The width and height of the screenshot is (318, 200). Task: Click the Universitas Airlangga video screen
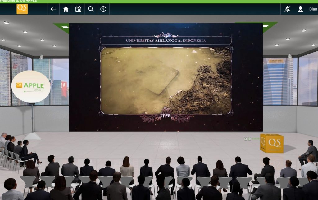pos(166,77)
